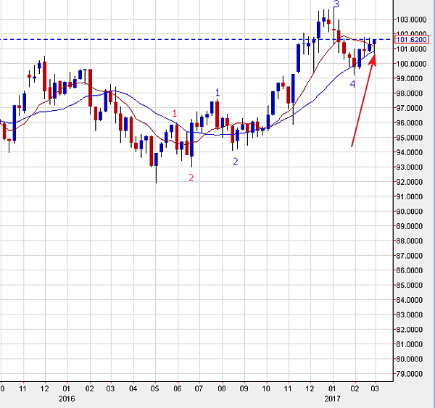Click the blue wave label 3
The width and height of the screenshot is (435, 408).
click(336, 4)
